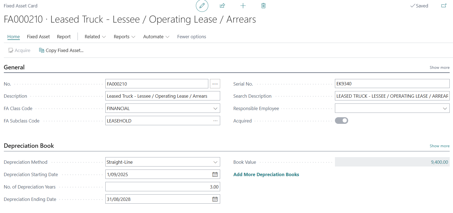The width and height of the screenshot is (453, 213).
Task: Open FA Subclass Code lookup ellipsis
Action: pos(215,121)
